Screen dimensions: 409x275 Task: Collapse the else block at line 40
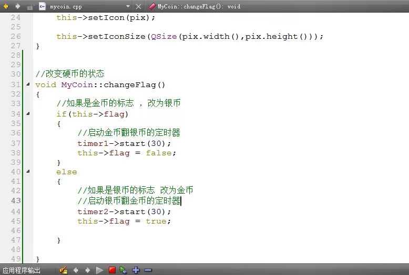pos(28,172)
